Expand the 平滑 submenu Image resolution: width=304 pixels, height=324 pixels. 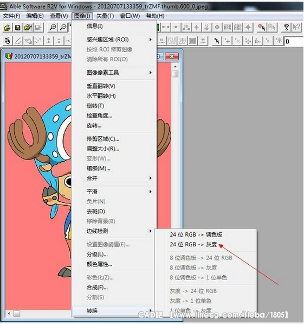click(119, 192)
